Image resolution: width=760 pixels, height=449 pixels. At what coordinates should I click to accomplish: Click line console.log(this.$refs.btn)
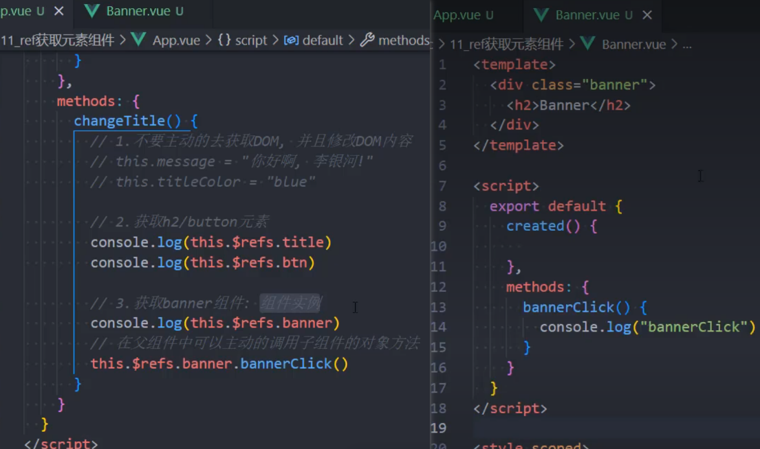coord(203,263)
